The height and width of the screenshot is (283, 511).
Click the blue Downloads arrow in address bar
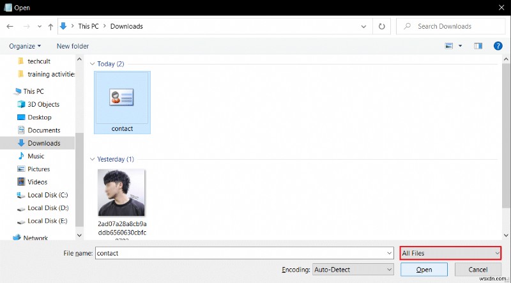[x=63, y=26]
